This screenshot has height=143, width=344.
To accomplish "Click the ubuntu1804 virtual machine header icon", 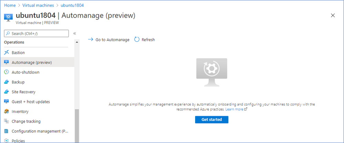I will 8,17.
